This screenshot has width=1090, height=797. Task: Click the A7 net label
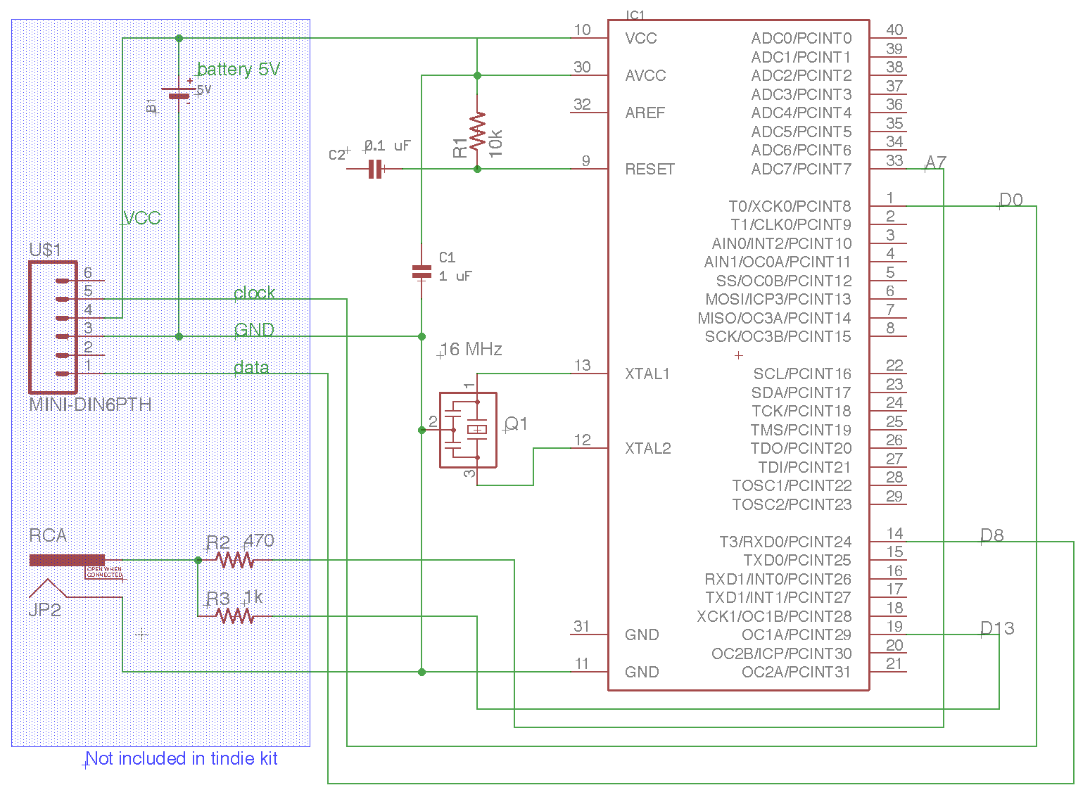(x=935, y=162)
